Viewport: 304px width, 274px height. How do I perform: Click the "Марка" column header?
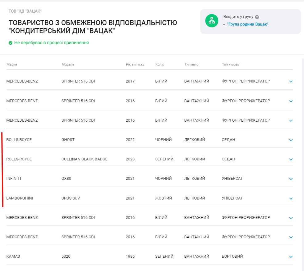click(12, 64)
